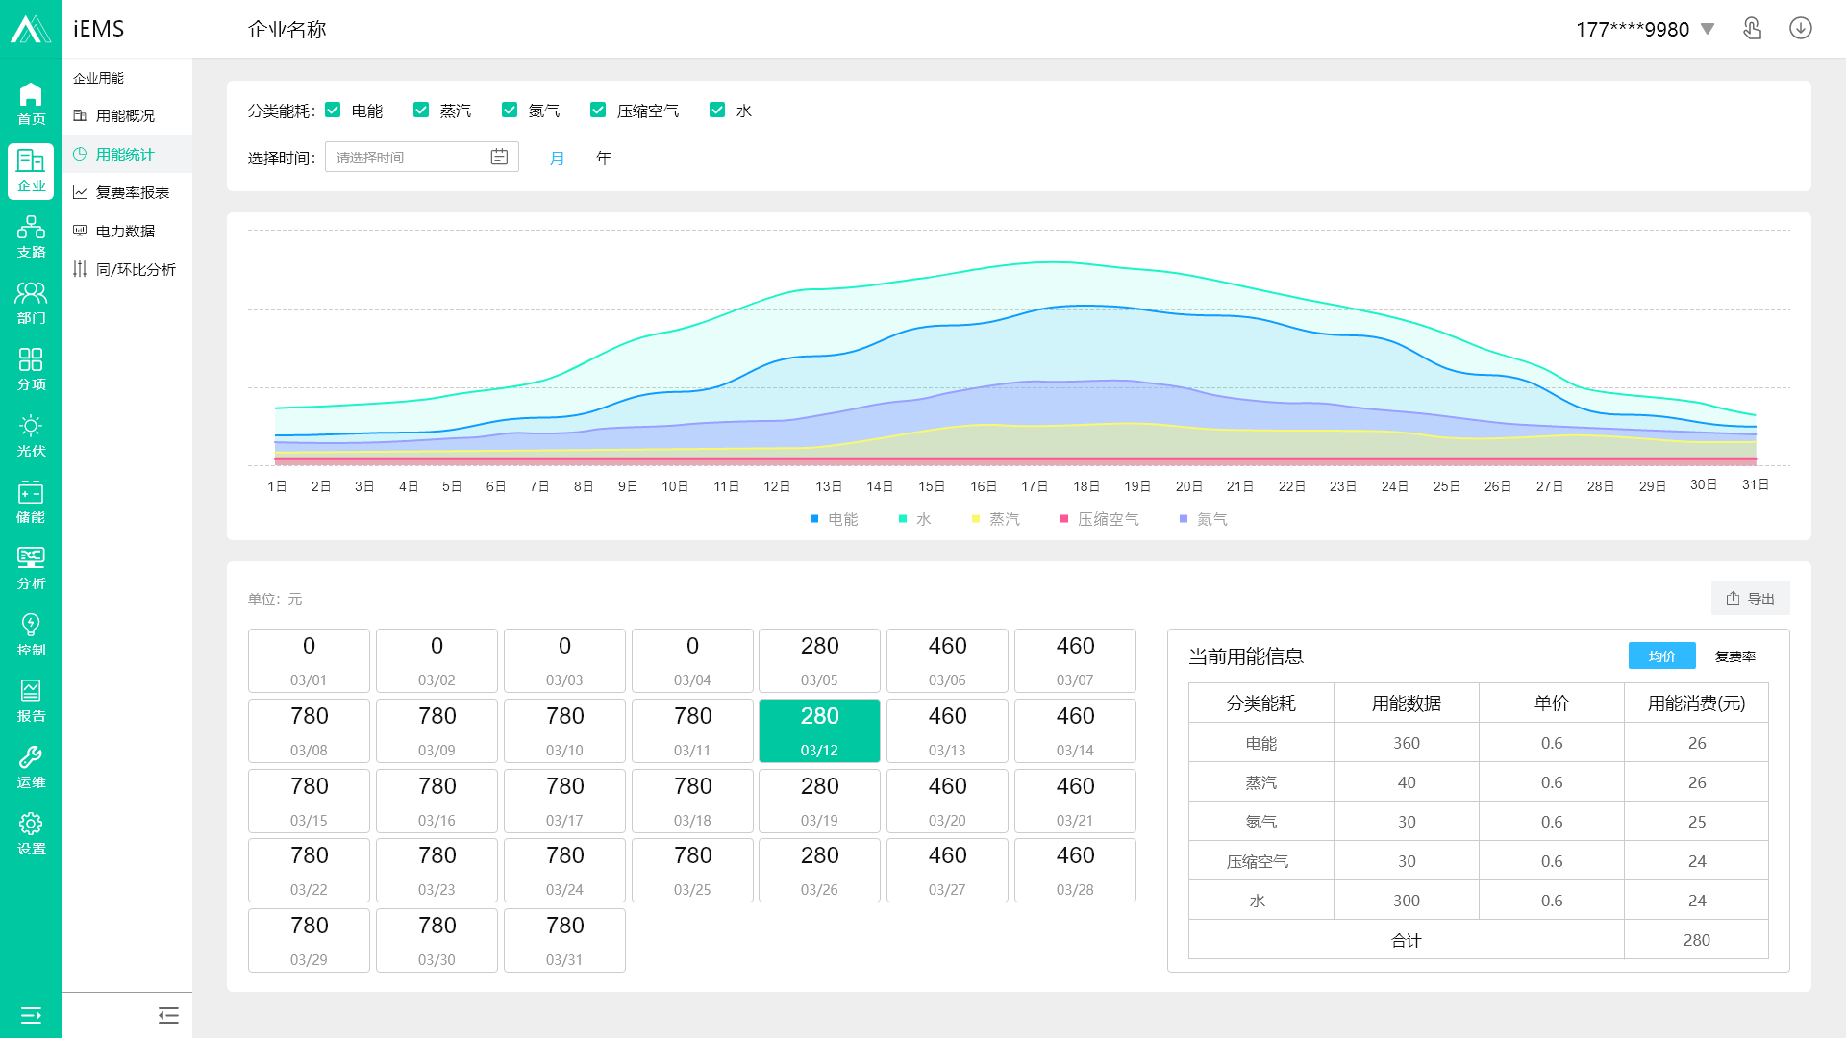Toggle 水 series in chart legend

[914, 519]
